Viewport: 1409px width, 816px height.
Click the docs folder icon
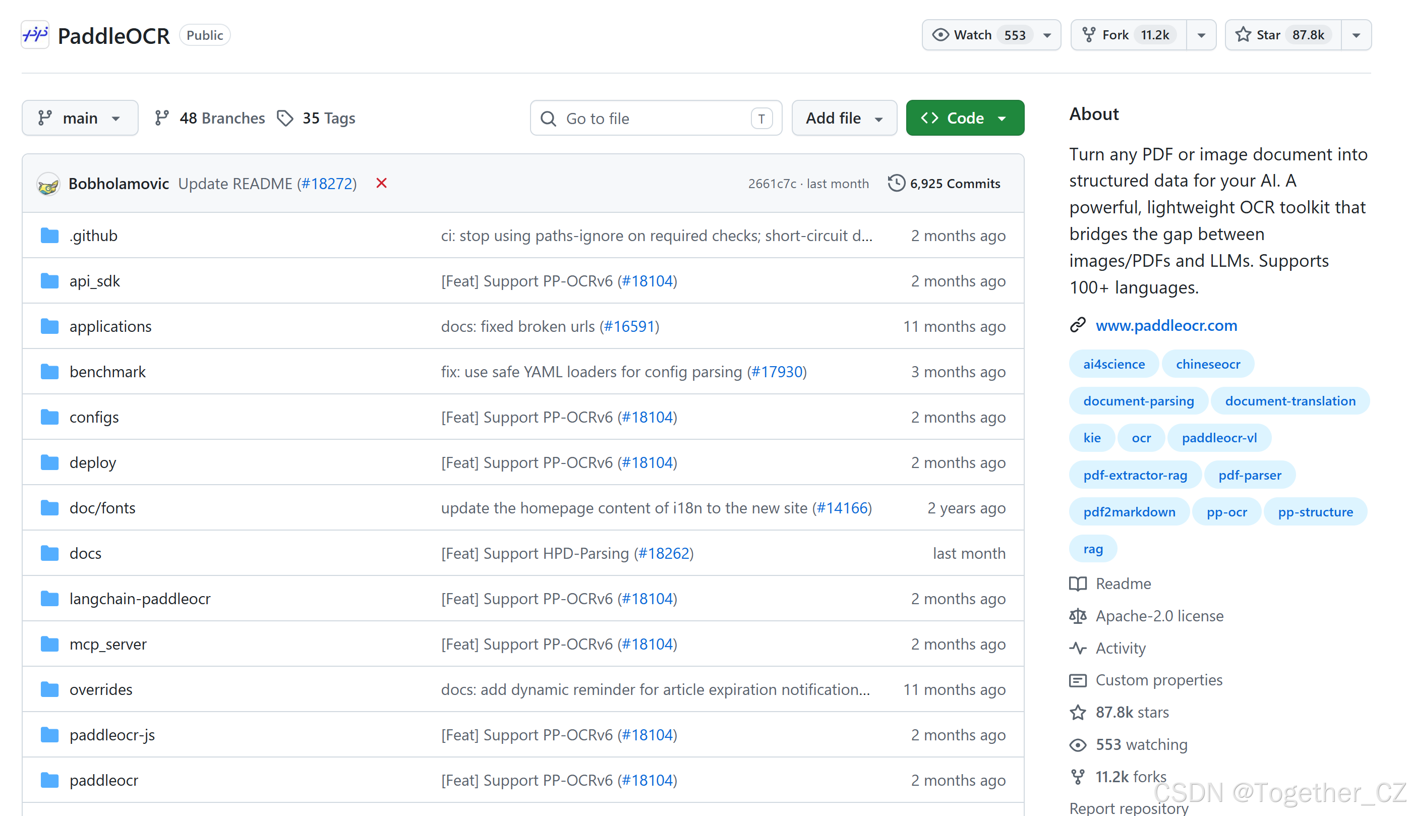(50, 553)
